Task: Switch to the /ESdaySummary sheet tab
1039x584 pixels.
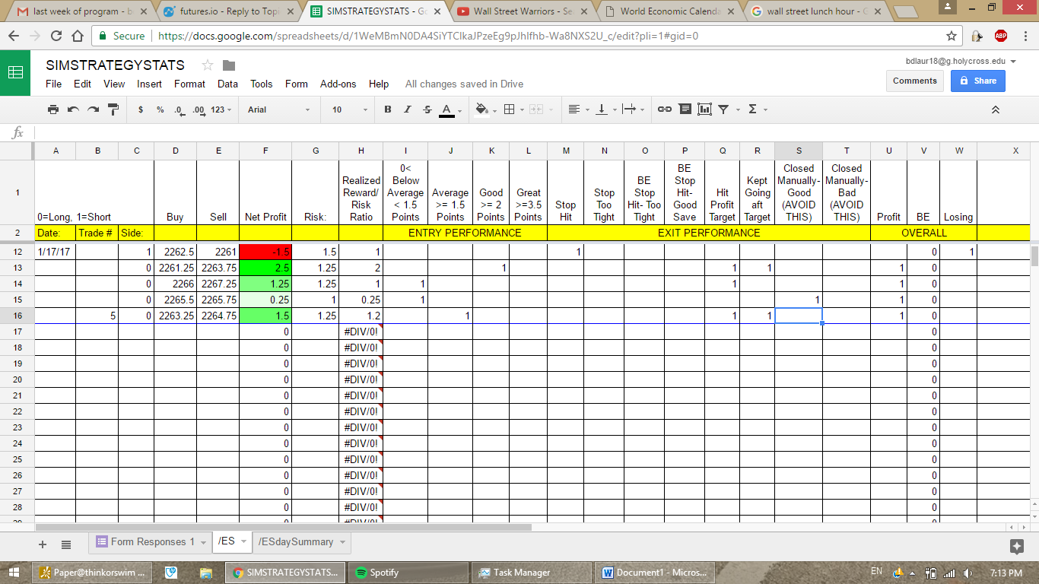Action: [x=303, y=542]
